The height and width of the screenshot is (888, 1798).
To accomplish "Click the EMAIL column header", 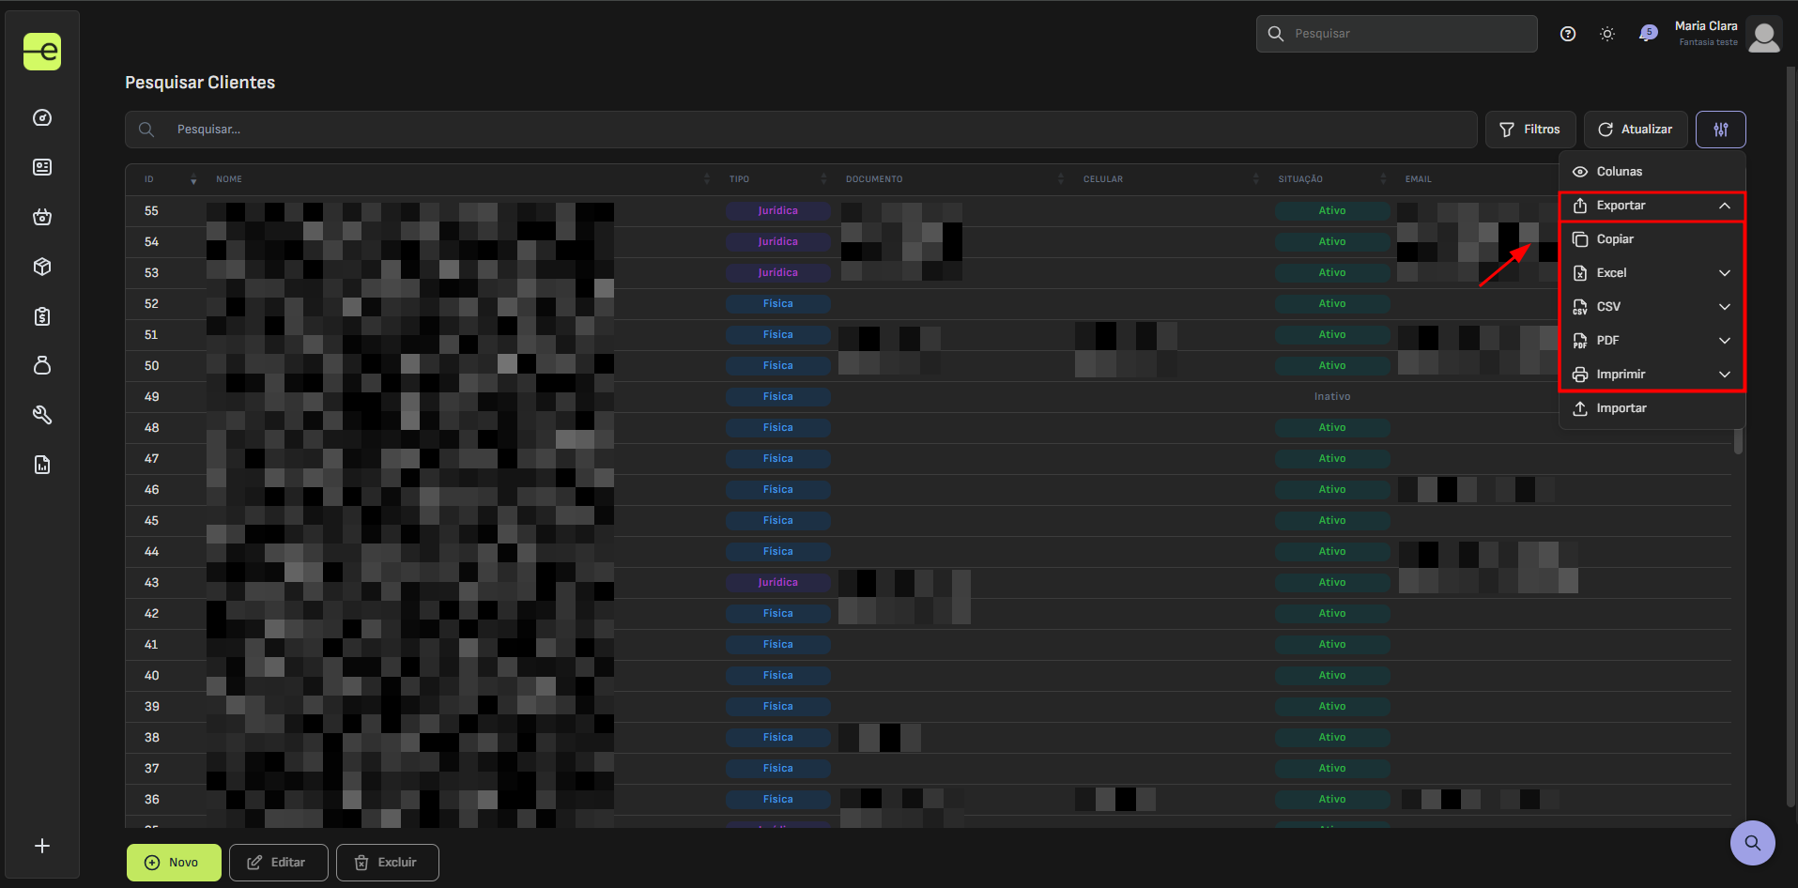I will [1419, 179].
